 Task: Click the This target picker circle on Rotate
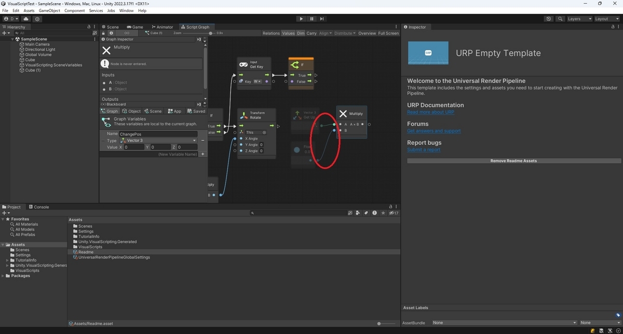tap(264, 133)
